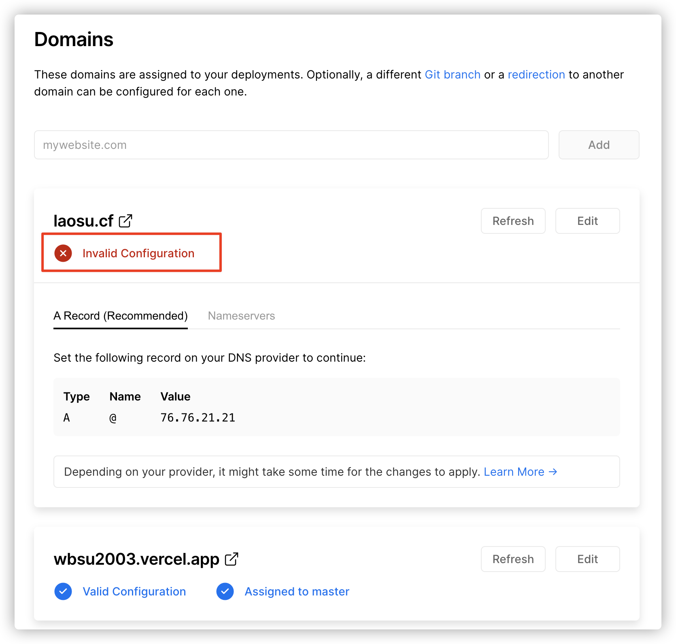
Task: Click the Learn More arrow icon
Action: (x=553, y=472)
